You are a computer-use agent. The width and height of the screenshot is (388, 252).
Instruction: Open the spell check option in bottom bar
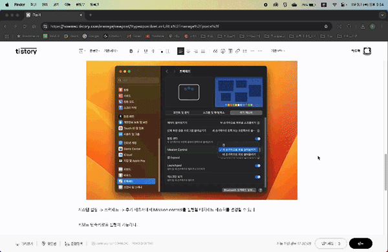pyautogui.click(x=49, y=244)
